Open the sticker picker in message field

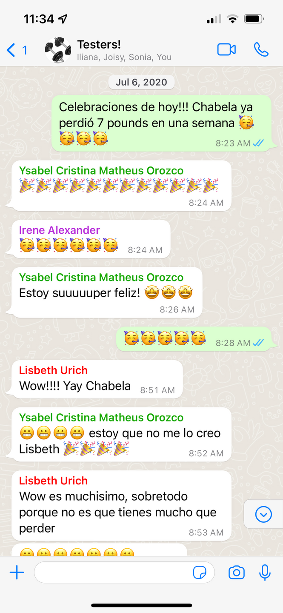click(200, 573)
